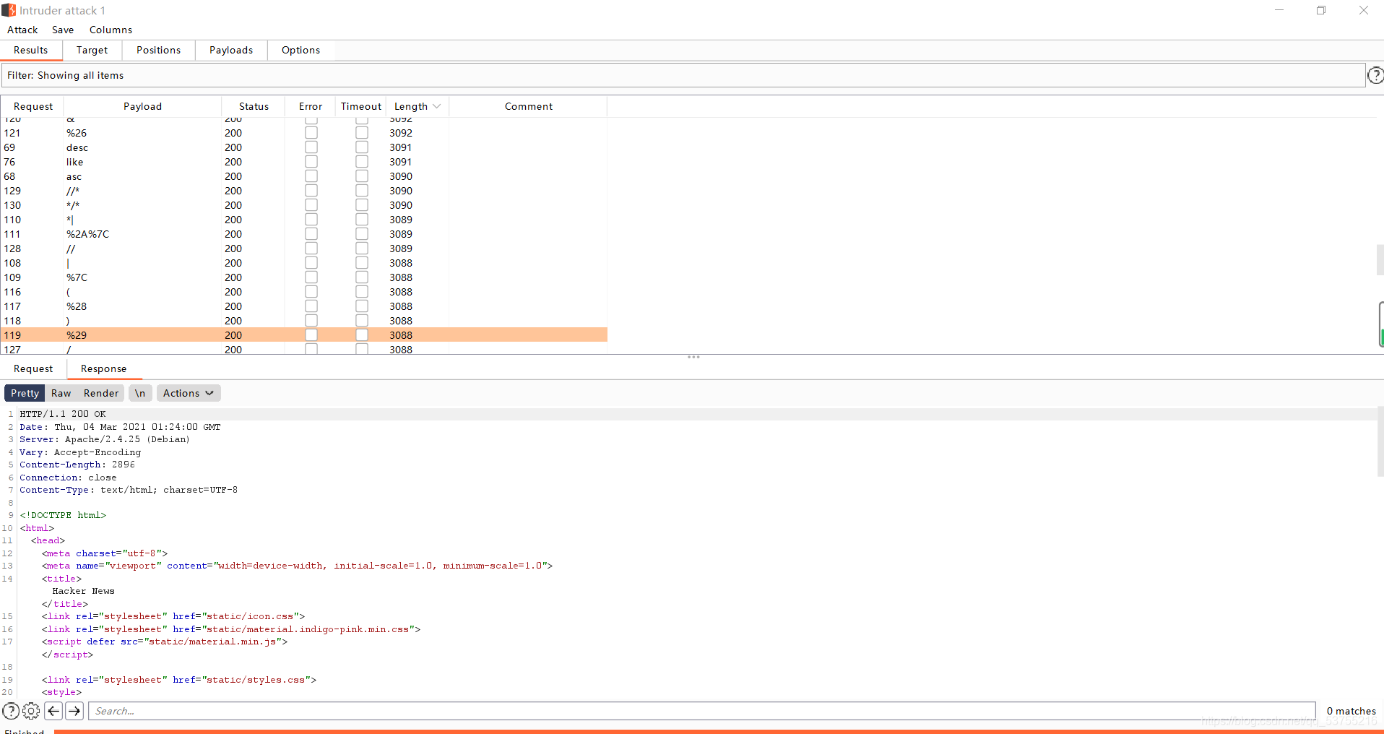Select the Response tab in lower pane
The height and width of the screenshot is (734, 1384).
[x=104, y=368]
